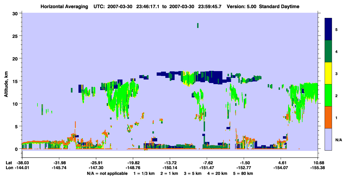
Task: Click the legend text '5 = 80 km'
Action: (x=243, y=173)
